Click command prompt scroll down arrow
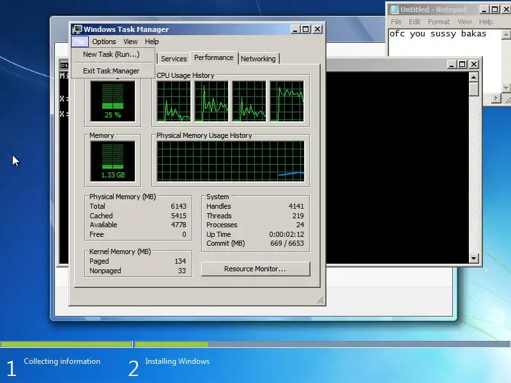The width and height of the screenshot is (511, 383). [x=473, y=259]
